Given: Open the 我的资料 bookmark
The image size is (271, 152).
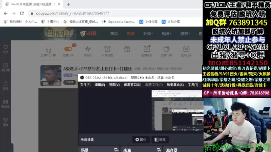Looking at the screenshot, I should pos(20,22).
